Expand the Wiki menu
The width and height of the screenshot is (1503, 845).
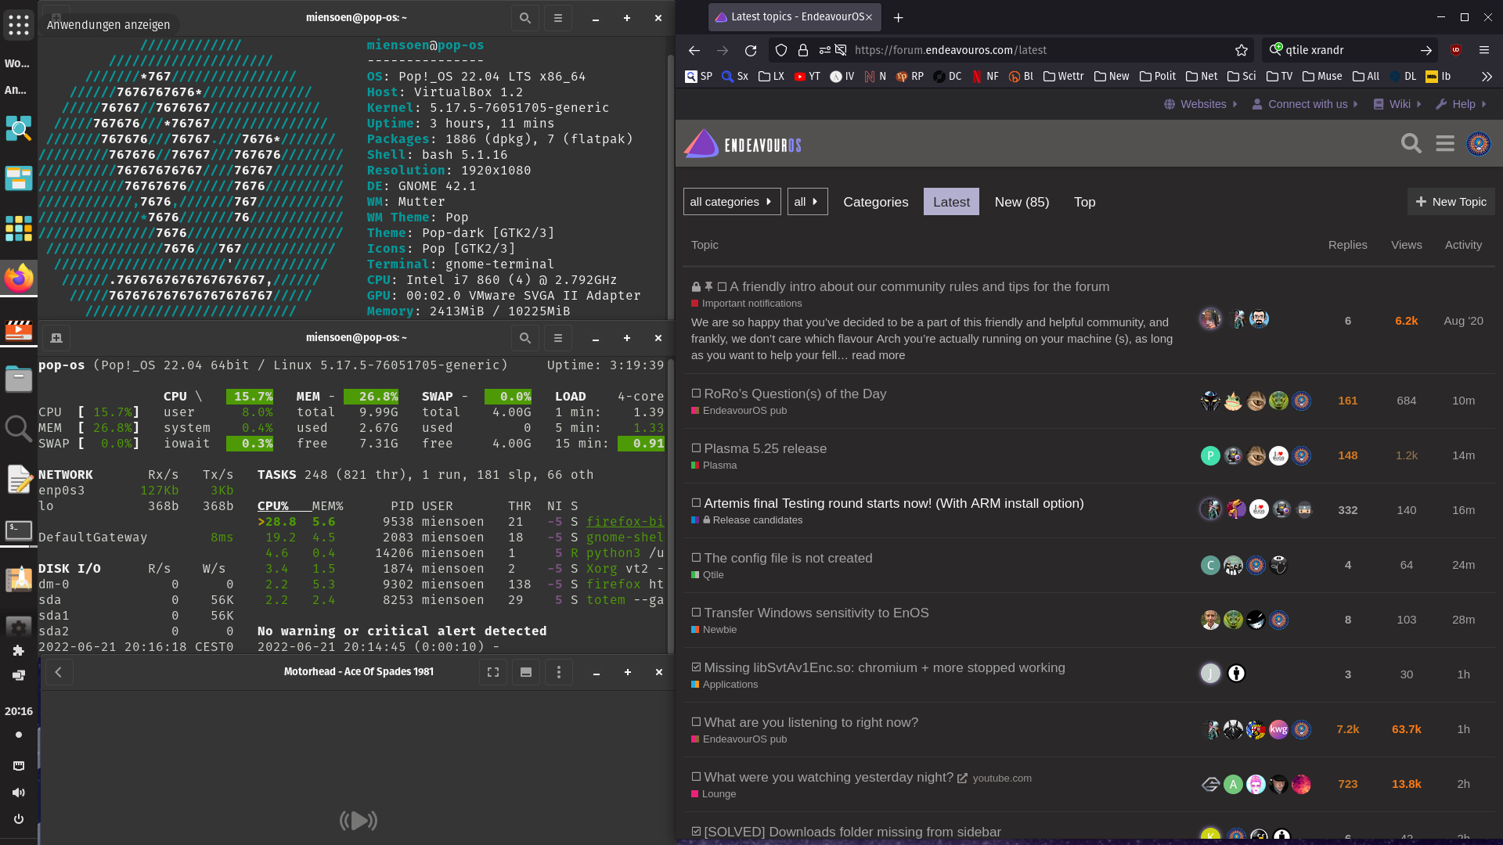(x=1398, y=104)
